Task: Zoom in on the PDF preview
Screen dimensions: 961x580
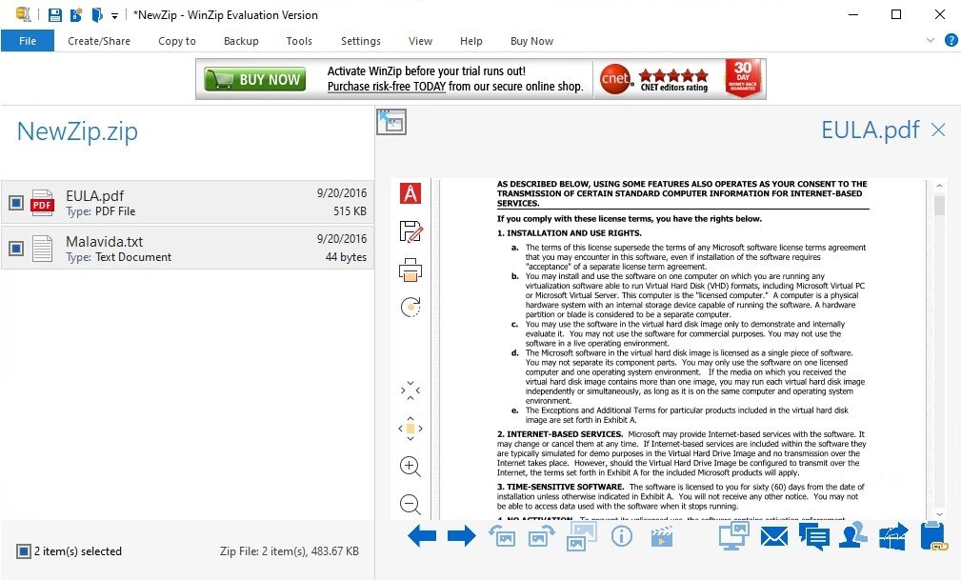Action: pos(410,467)
